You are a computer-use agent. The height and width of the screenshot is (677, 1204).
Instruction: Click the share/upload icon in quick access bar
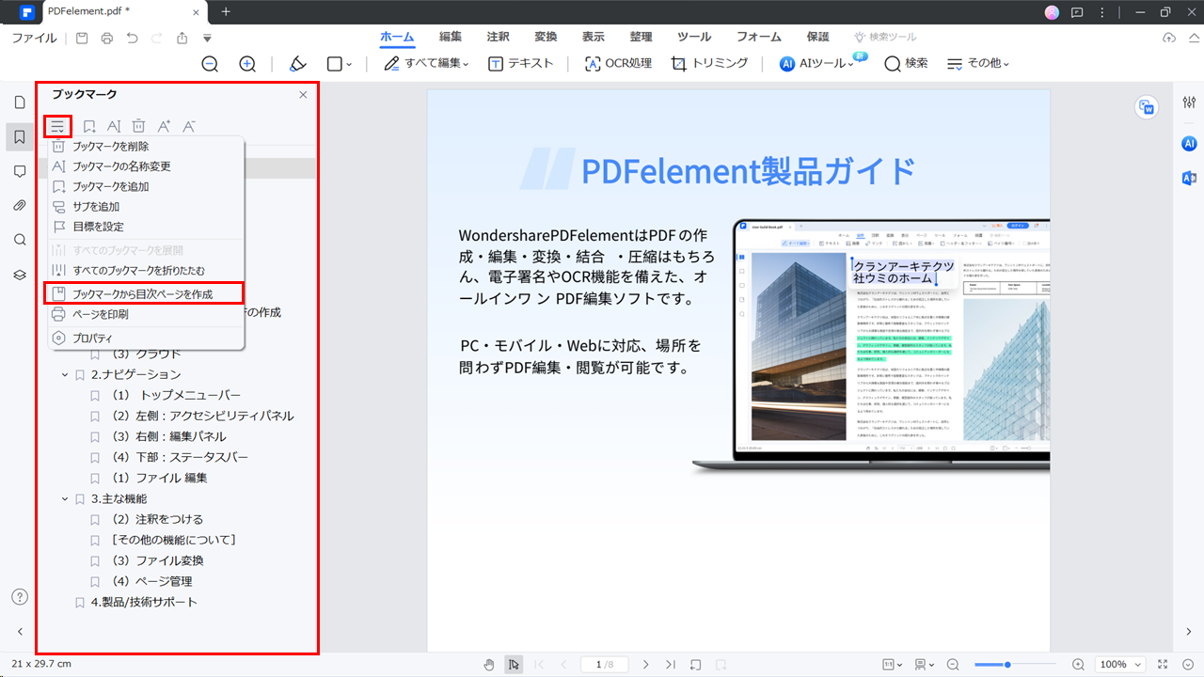182,38
